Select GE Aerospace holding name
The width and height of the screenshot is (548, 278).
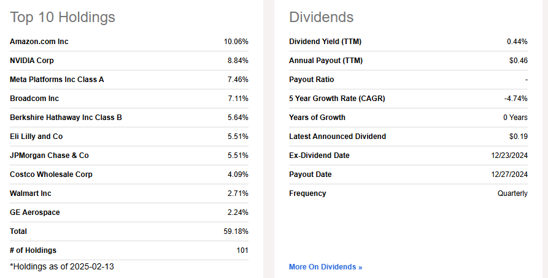[x=34, y=212]
